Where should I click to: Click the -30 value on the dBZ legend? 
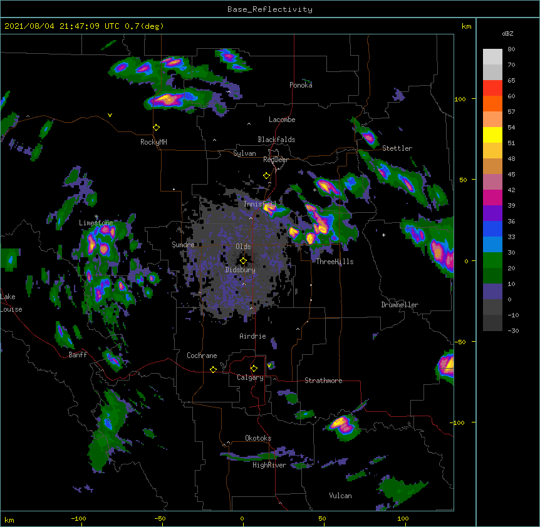pos(513,330)
